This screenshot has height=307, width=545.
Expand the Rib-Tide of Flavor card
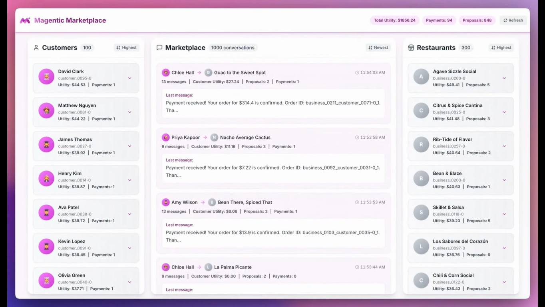tap(504, 146)
